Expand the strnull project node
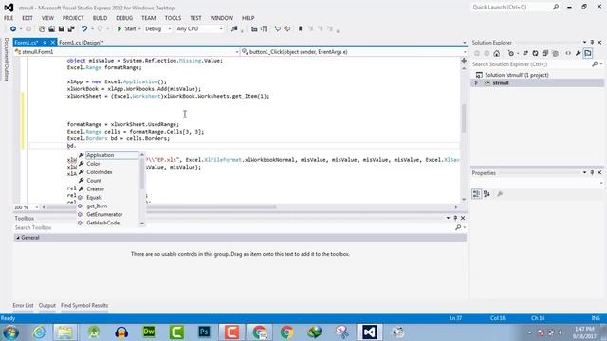 tap(476, 83)
